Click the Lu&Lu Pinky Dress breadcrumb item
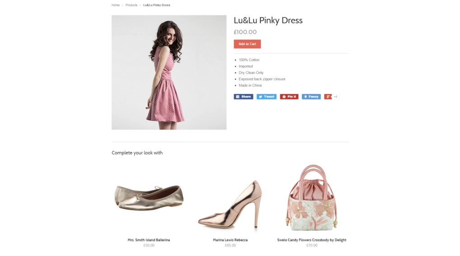The height and width of the screenshot is (256, 460). click(x=157, y=5)
